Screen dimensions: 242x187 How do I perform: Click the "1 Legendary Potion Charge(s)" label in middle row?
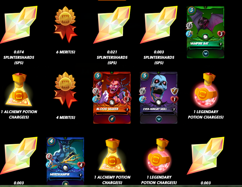[x=206, y=114]
